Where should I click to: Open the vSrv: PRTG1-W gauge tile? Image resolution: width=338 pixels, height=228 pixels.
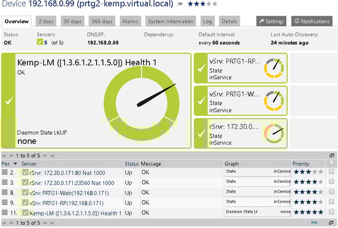tap(241, 101)
